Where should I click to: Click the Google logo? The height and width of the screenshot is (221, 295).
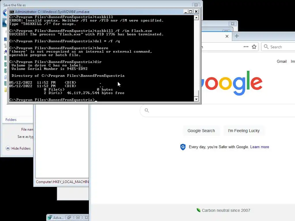[232, 83]
